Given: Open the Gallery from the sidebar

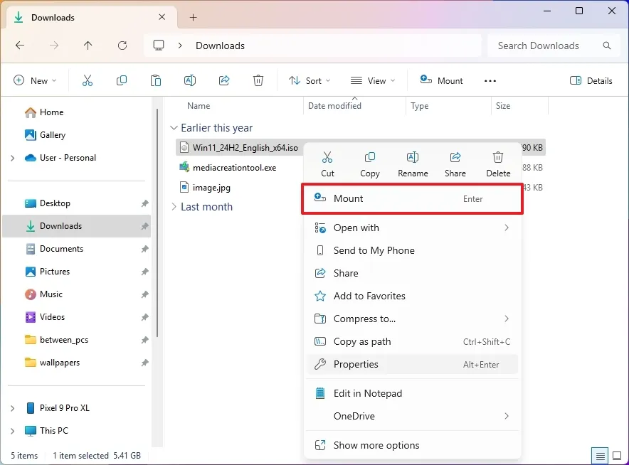Looking at the screenshot, I should click(x=52, y=134).
